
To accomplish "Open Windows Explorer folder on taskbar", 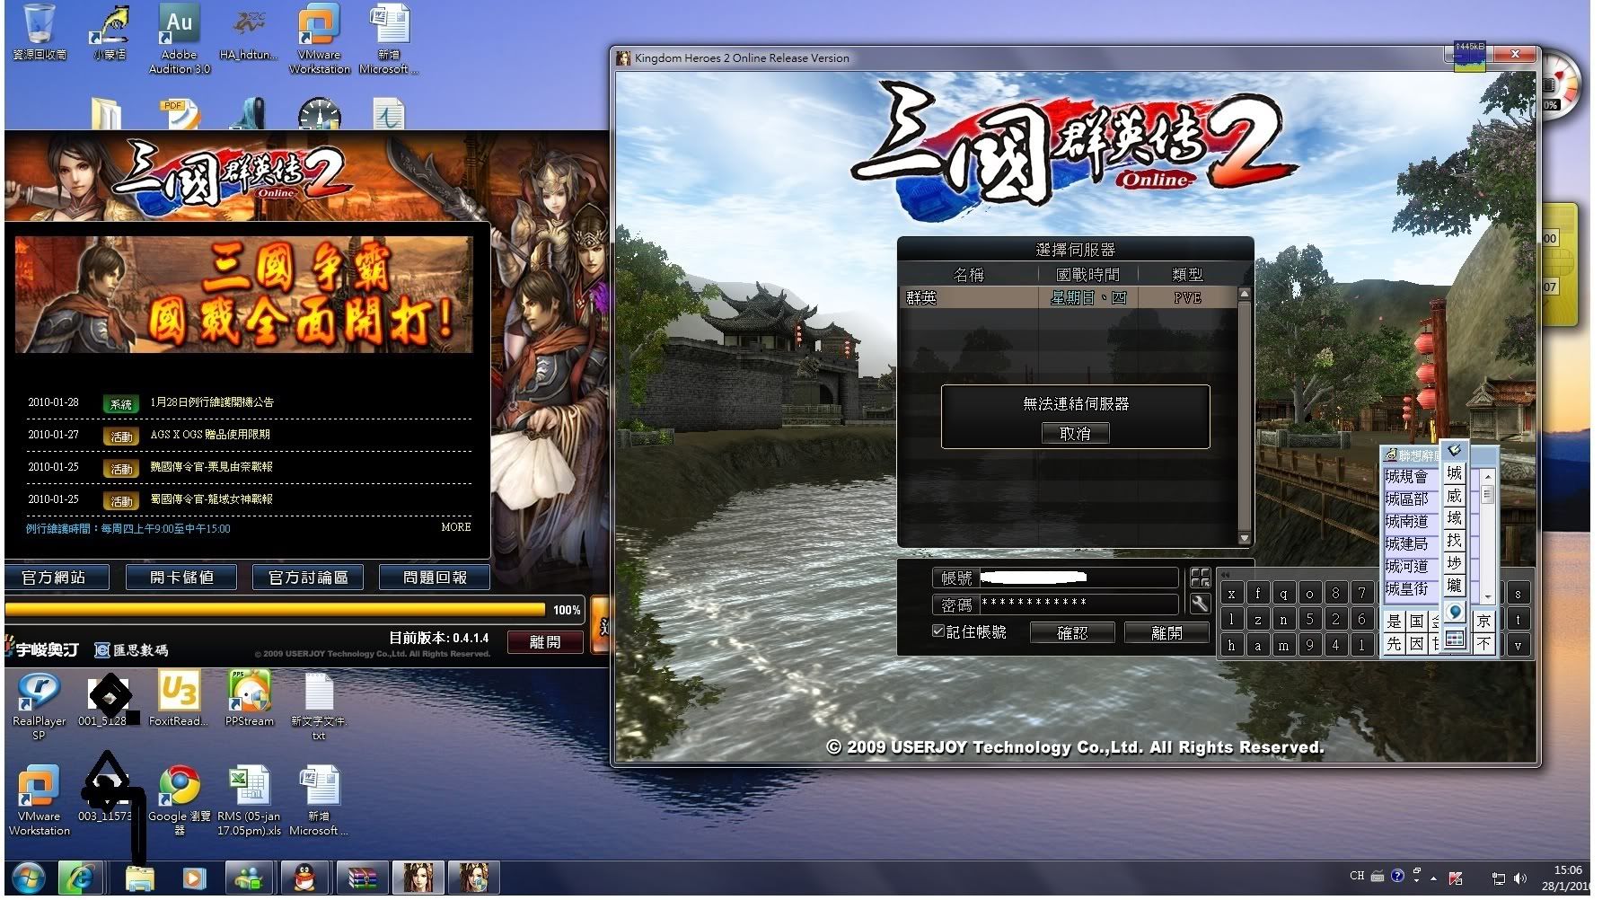I will (139, 878).
